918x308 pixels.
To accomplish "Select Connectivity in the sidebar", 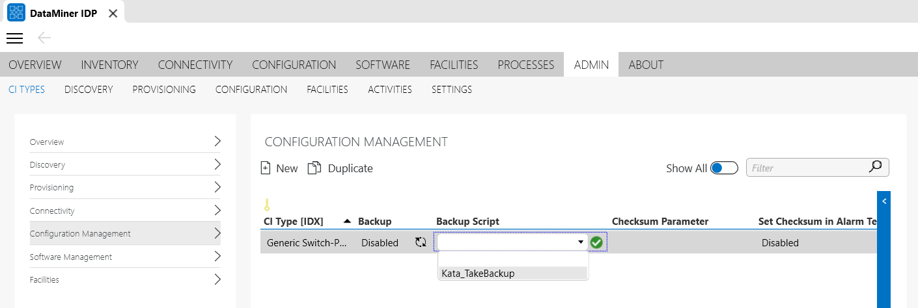I will tap(125, 211).
